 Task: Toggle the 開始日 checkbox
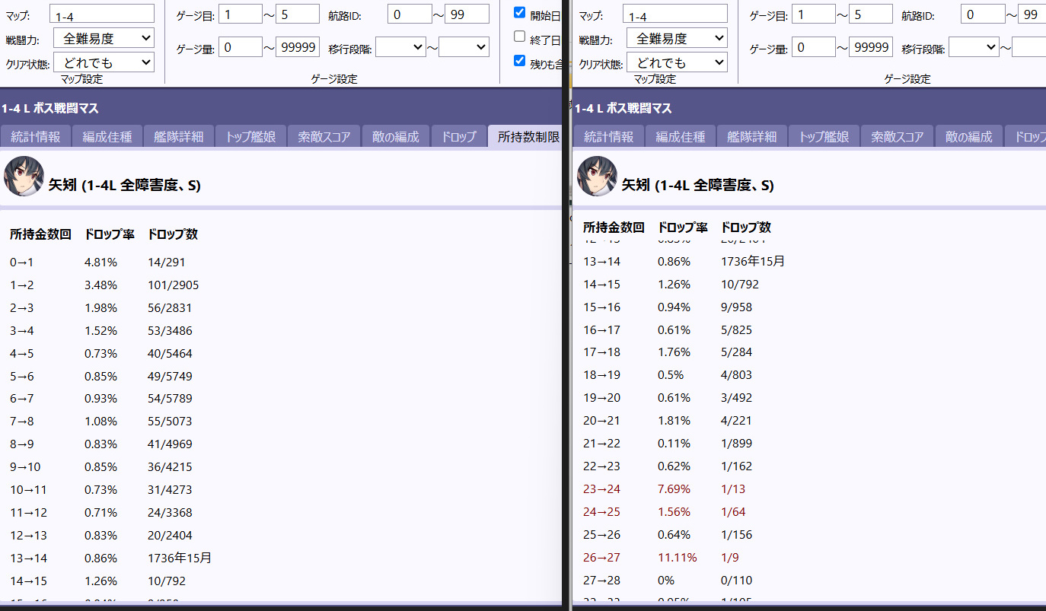click(519, 13)
